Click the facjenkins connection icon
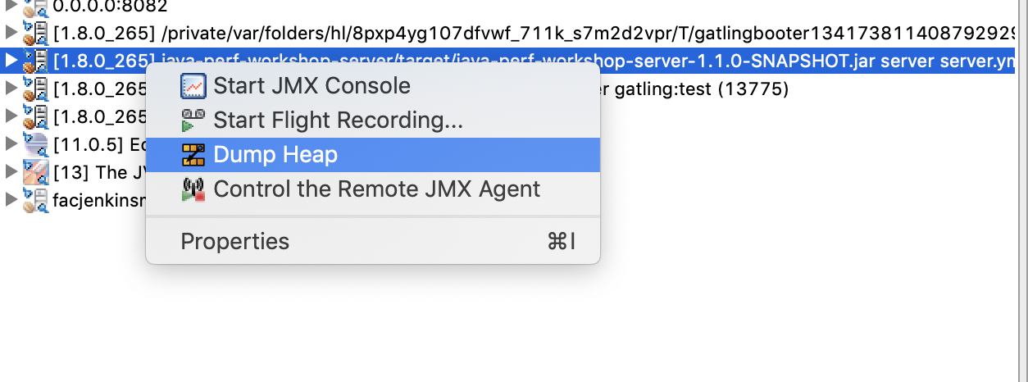Viewport: 1028px width, 382px height. [x=35, y=200]
